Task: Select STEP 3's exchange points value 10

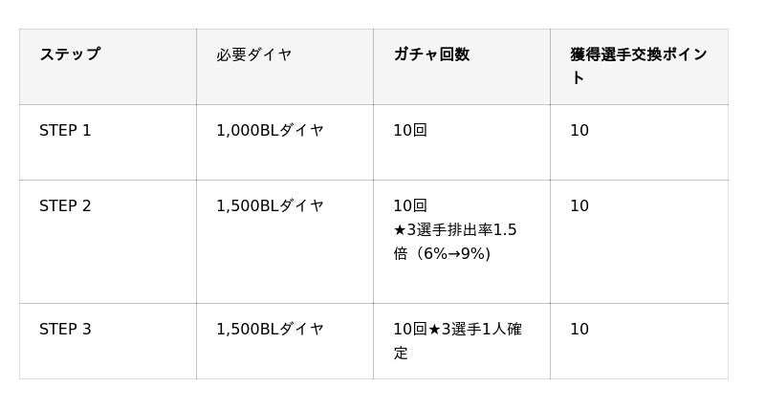Action: click(x=579, y=330)
